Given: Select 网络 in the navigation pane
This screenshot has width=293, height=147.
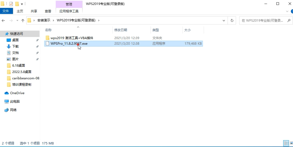Looking at the screenshot, I should pos(13,110).
